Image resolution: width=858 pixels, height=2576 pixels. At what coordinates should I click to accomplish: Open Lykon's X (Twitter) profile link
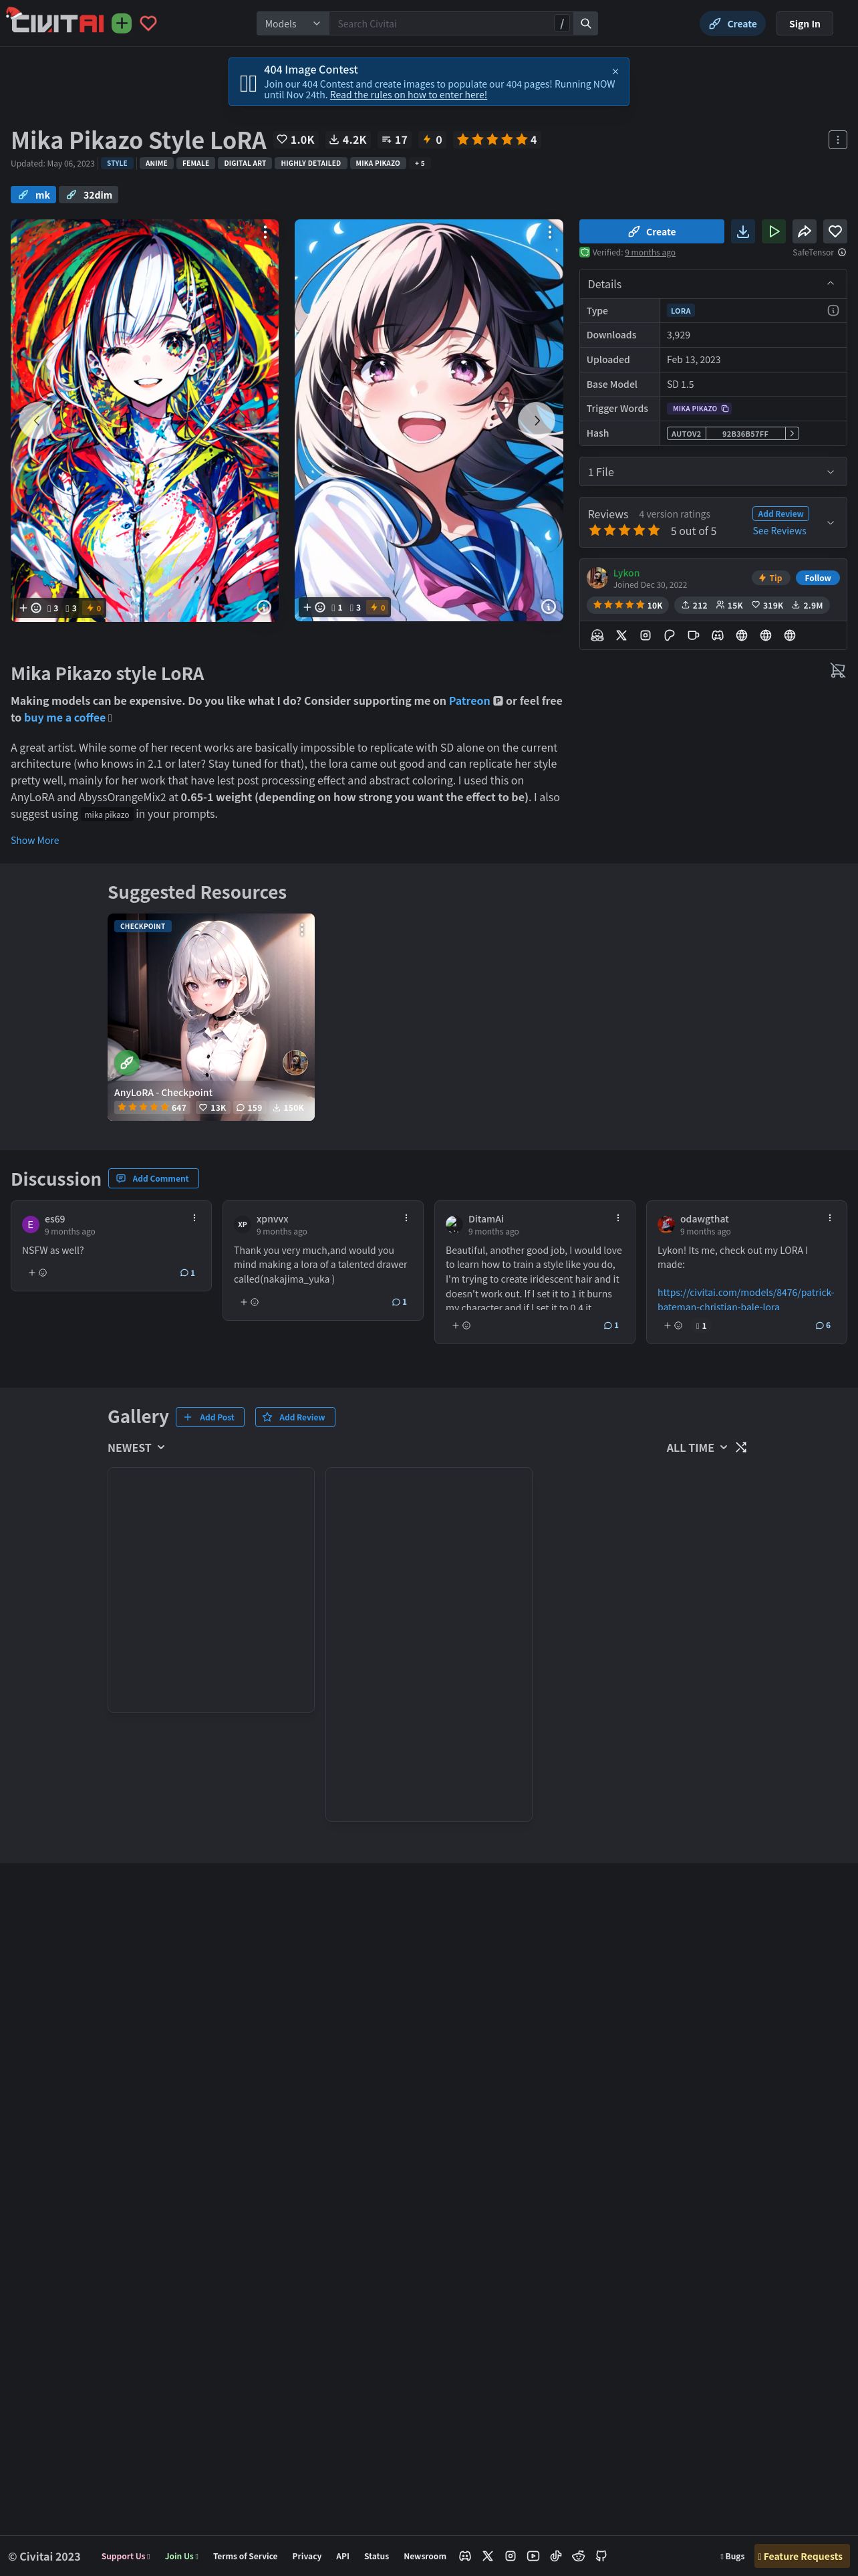[621, 635]
